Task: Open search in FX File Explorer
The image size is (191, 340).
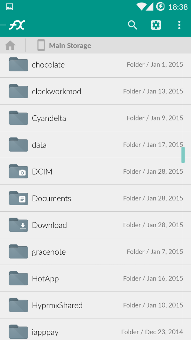Action: coord(132,25)
